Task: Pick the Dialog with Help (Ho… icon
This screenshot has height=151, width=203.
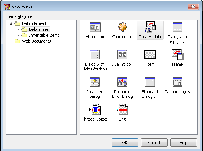Action: pyautogui.click(x=178, y=27)
